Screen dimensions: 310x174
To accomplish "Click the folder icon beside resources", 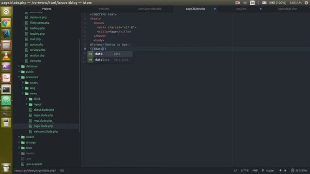I will (x=23, y=77).
